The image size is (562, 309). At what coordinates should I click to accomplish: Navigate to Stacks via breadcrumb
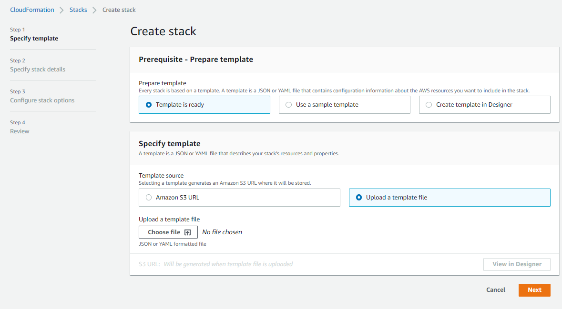pos(78,10)
